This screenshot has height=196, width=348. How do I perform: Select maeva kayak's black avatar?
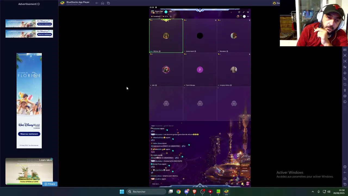pos(200,36)
